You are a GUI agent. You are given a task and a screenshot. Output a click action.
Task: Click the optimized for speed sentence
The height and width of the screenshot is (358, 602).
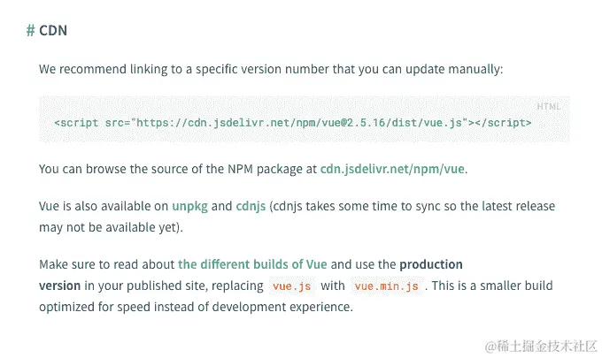[196, 307]
